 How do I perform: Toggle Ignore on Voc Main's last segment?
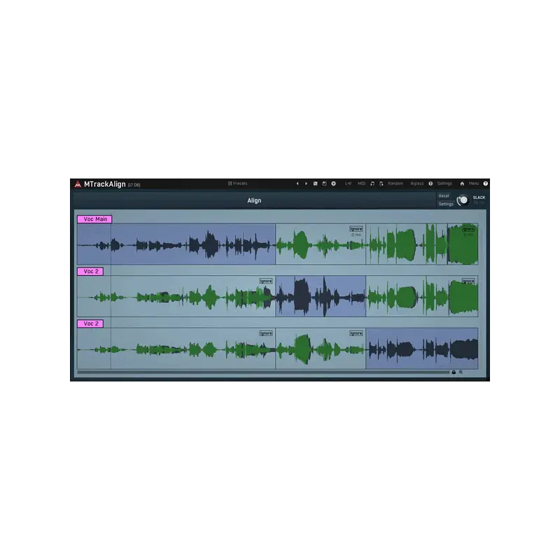point(468,229)
